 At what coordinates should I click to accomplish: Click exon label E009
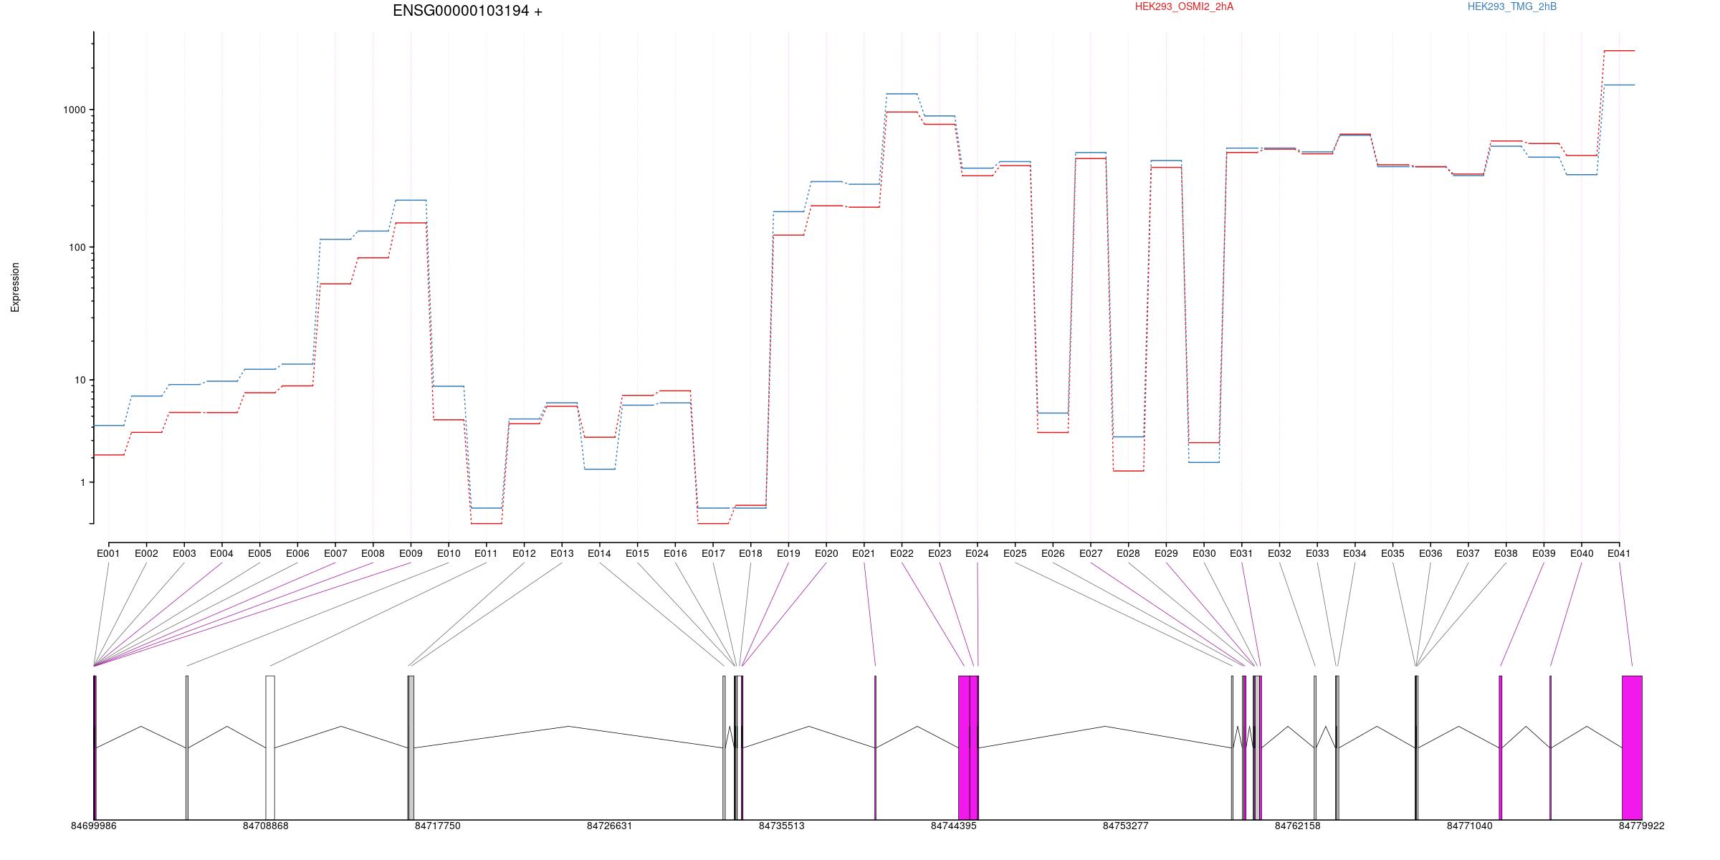pyautogui.click(x=411, y=553)
